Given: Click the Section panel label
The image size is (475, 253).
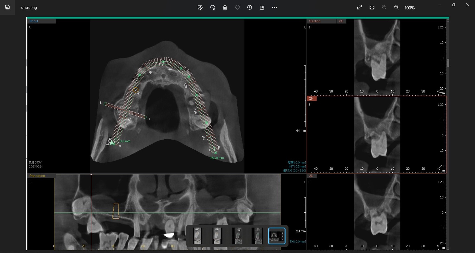Looking at the screenshot, I should tap(315, 21).
